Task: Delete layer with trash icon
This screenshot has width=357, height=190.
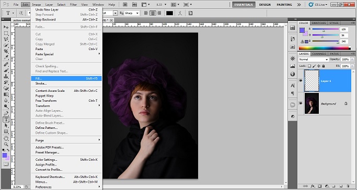Action: [x=348, y=186]
